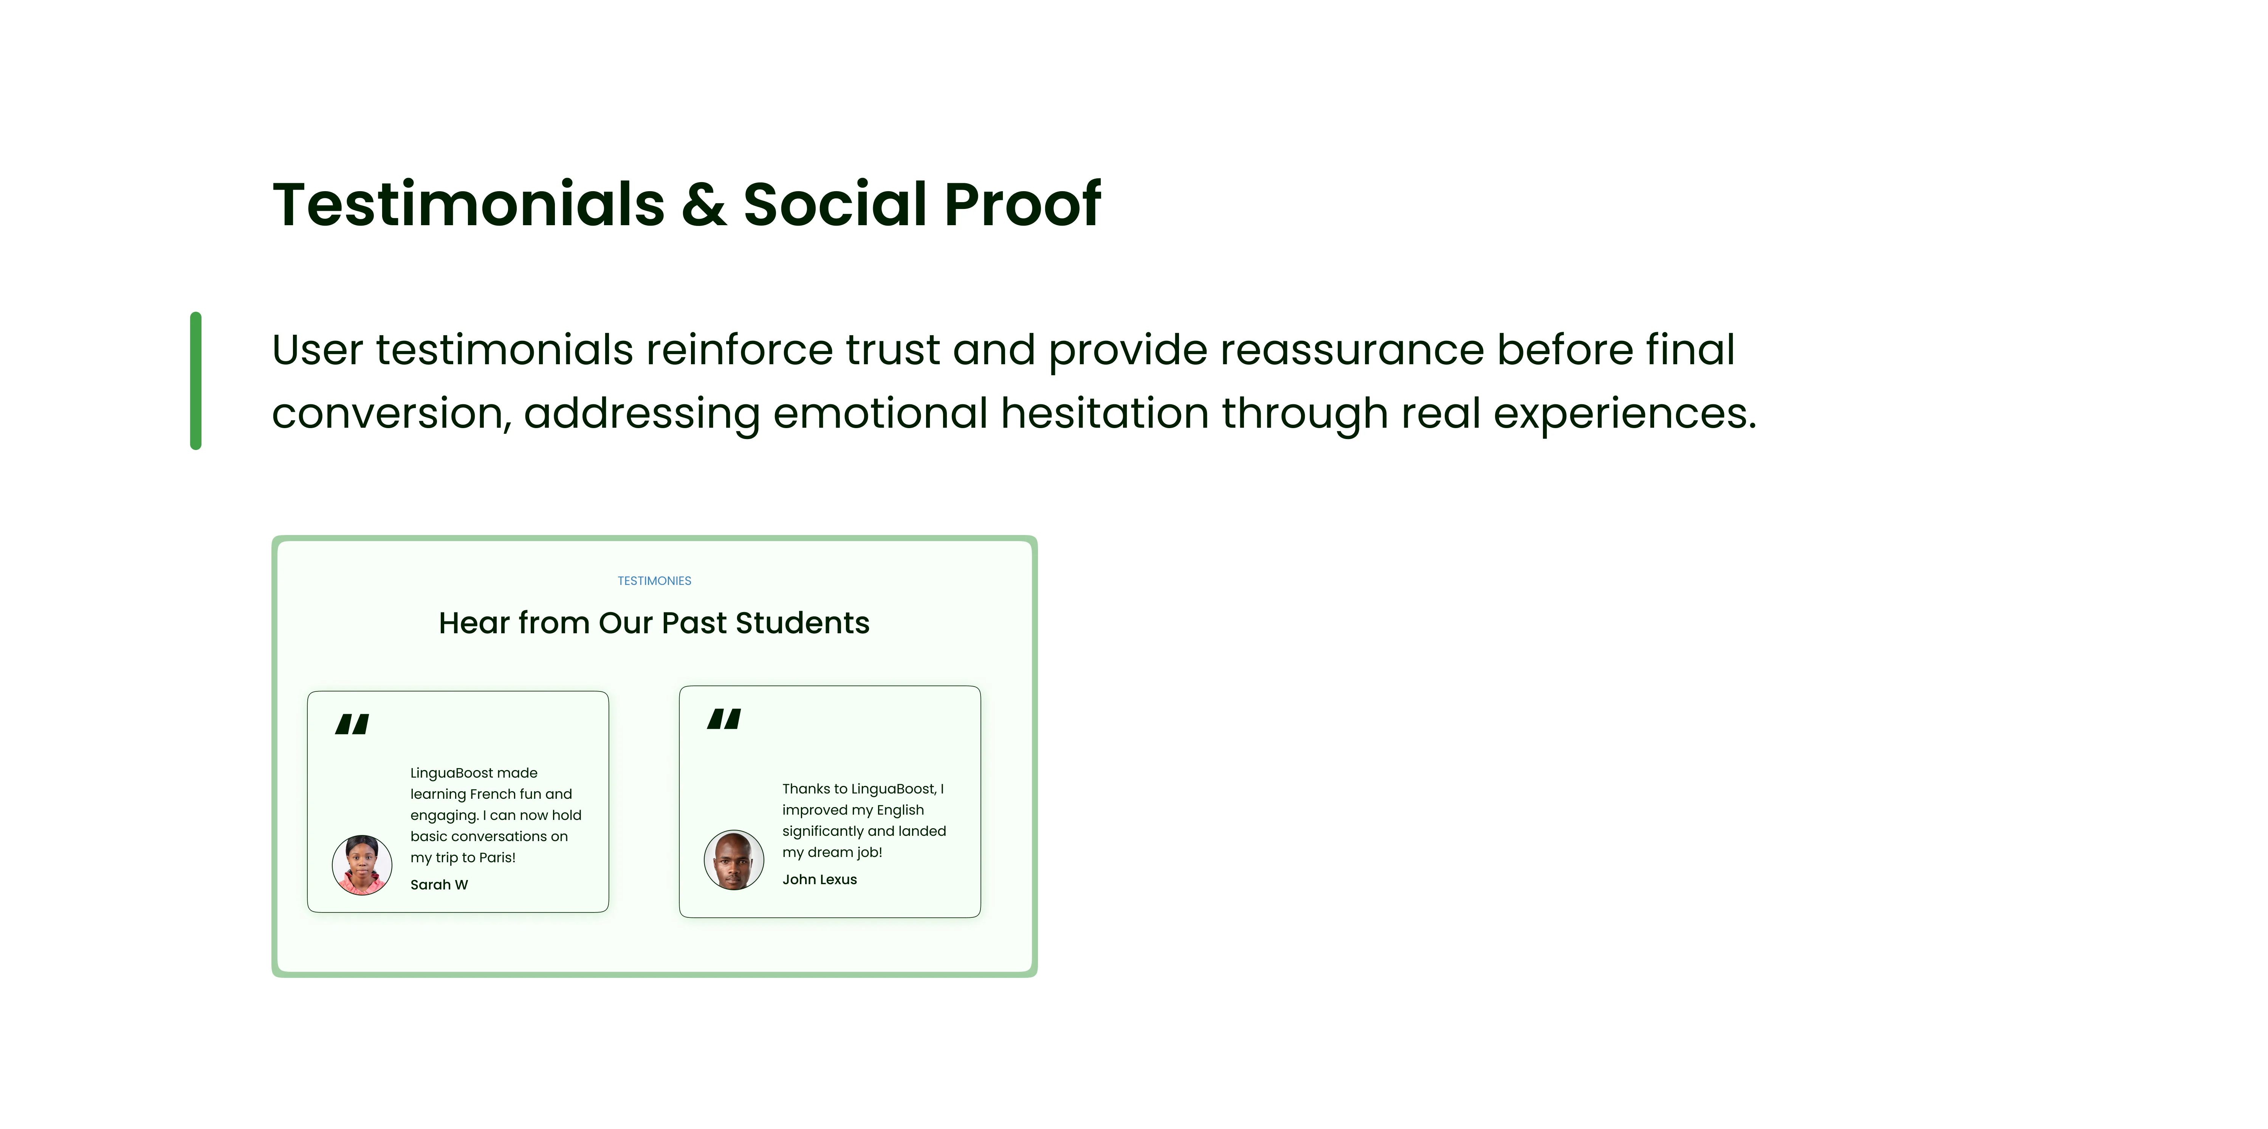Click Sarah's testimonial about learning French
The height and width of the screenshot is (1129, 2268).
(x=495, y=815)
